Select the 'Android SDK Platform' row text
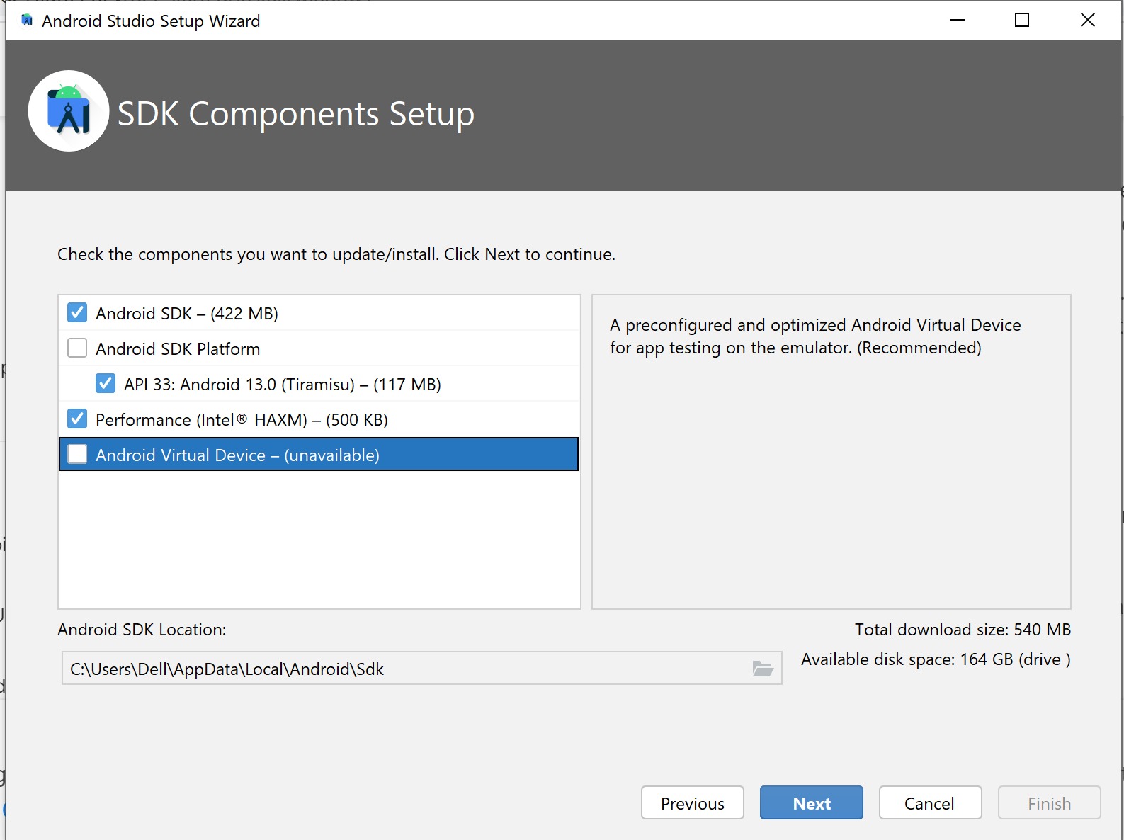The image size is (1124, 840). coord(178,349)
